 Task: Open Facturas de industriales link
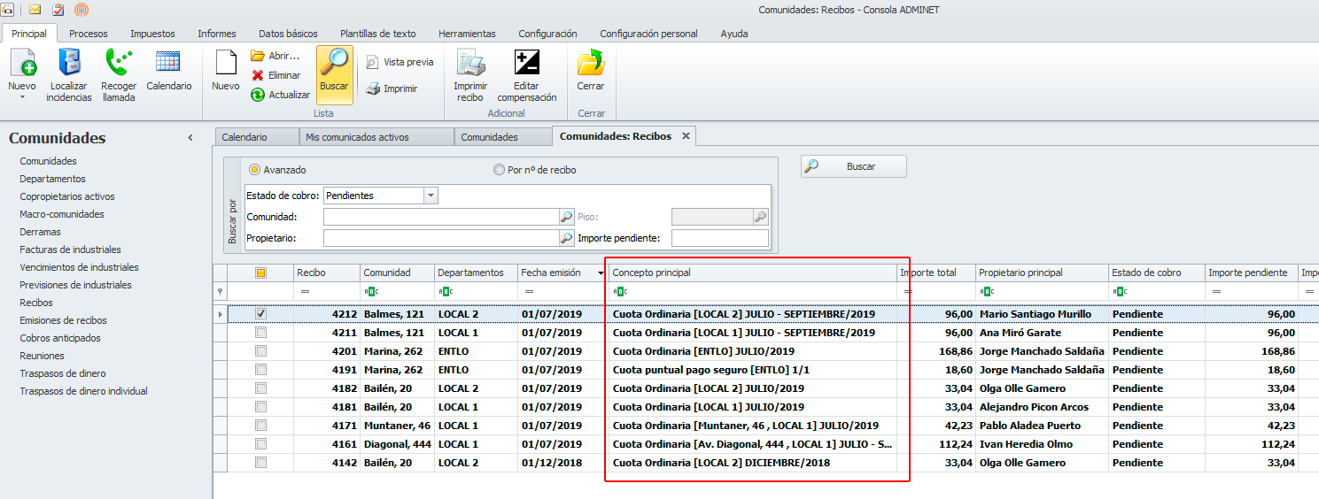pos(70,249)
